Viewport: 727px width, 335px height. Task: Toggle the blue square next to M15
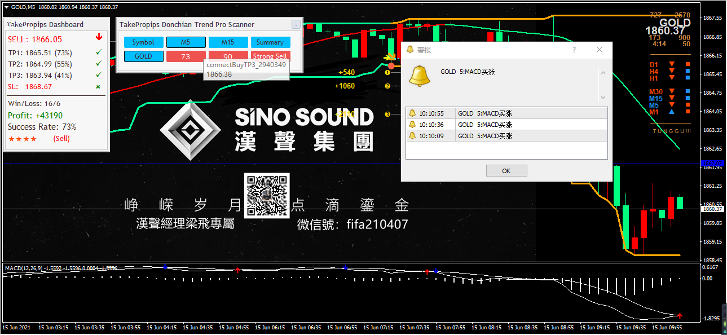point(688,98)
